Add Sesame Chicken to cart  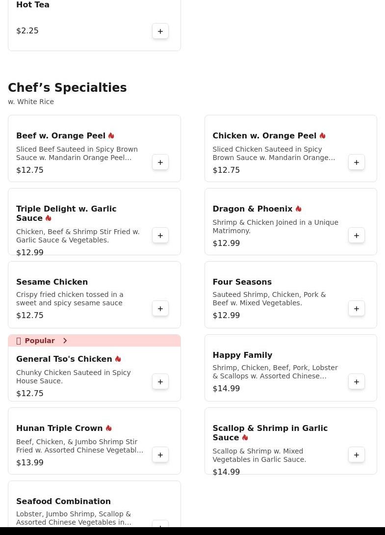(160, 308)
